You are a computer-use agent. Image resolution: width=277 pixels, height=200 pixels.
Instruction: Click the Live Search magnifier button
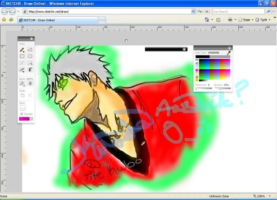[269, 11]
